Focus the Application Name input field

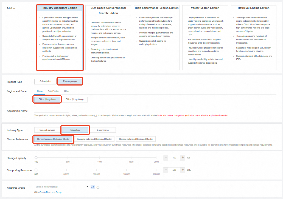(x=51, y=110)
